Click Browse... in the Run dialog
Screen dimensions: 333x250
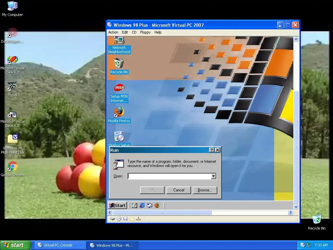pos(205,190)
